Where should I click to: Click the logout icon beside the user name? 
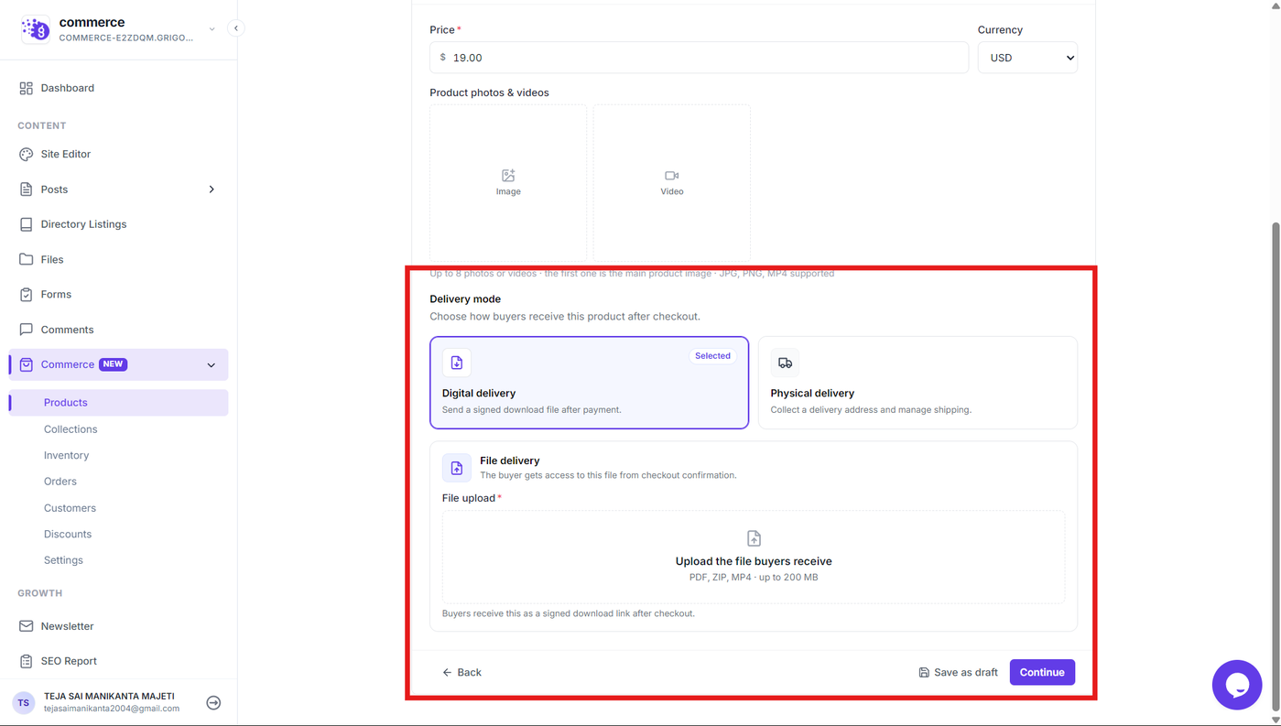(213, 703)
